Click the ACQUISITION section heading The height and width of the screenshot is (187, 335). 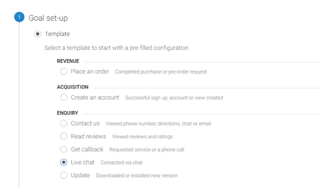(72, 87)
